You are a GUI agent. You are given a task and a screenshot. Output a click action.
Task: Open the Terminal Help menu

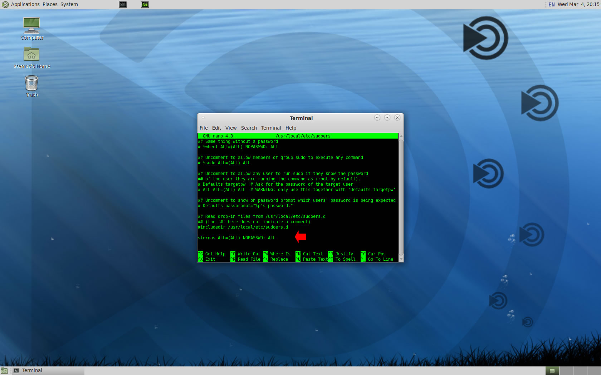291,128
